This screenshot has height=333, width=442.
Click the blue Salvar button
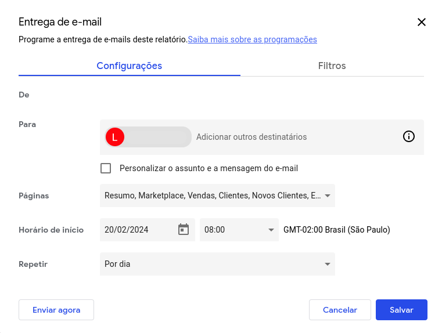tap(401, 310)
